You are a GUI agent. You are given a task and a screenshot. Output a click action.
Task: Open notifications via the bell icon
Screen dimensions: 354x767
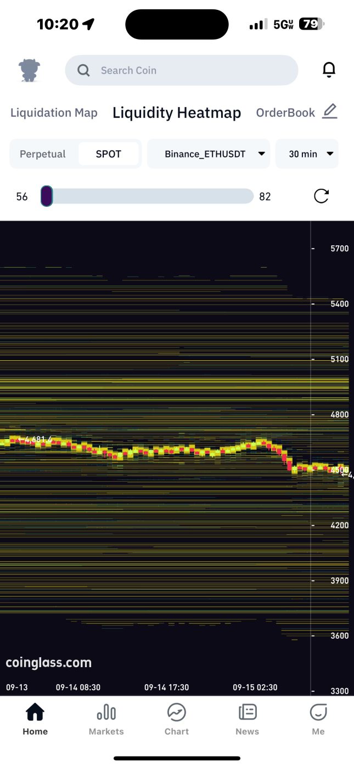tap(329, 70)
